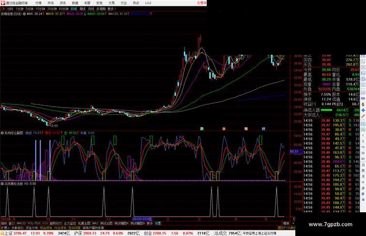
Task: Switch indicator to 趋势动力
Action: (56, 223)
